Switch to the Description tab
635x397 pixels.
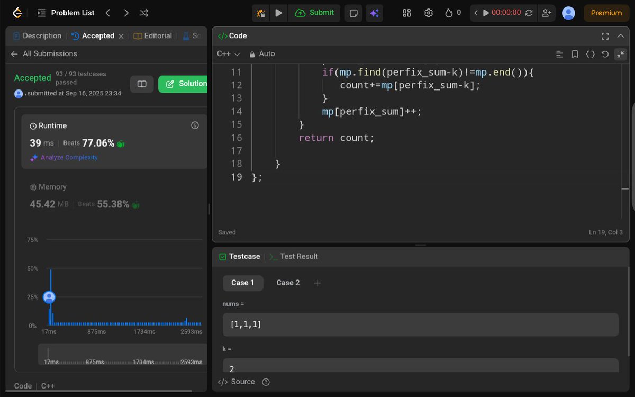point(37,36)
